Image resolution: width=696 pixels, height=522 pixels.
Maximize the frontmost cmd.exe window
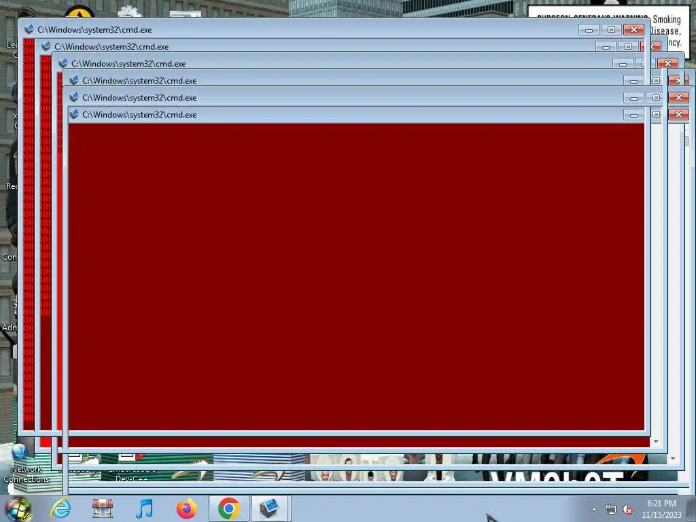point(656,114)
